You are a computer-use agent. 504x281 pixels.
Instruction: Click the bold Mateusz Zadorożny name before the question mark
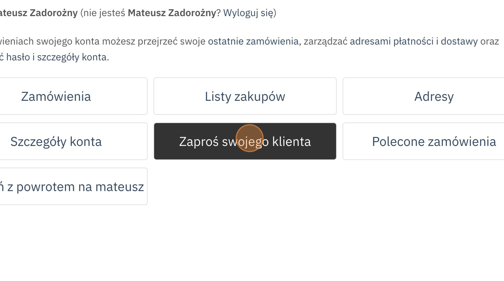coord(172,13)
